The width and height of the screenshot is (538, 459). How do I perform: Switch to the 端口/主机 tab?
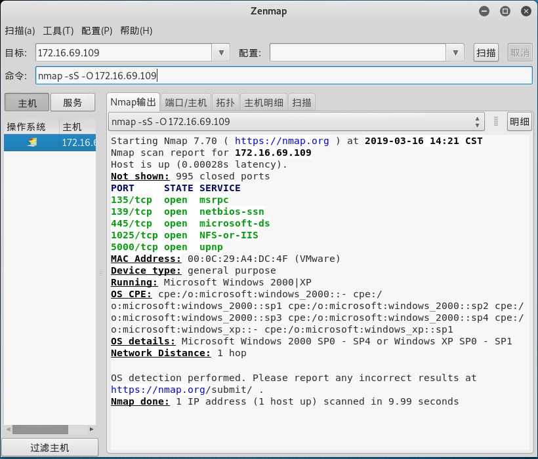pos(186,102)
